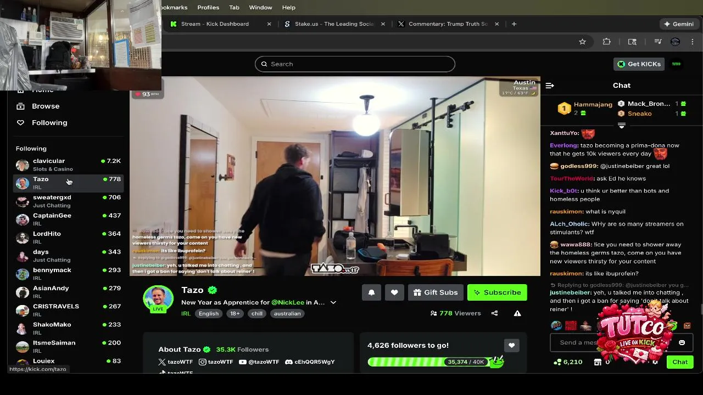The width and height of the screenshot is (703, 395).
Task: Open the Help menu
Action: pos(289,8)
